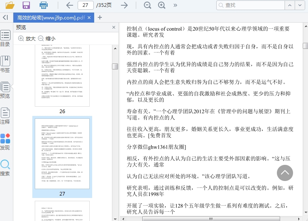Select the page 27 thumbnail
The image size is (308, 221).
point(62,154)
